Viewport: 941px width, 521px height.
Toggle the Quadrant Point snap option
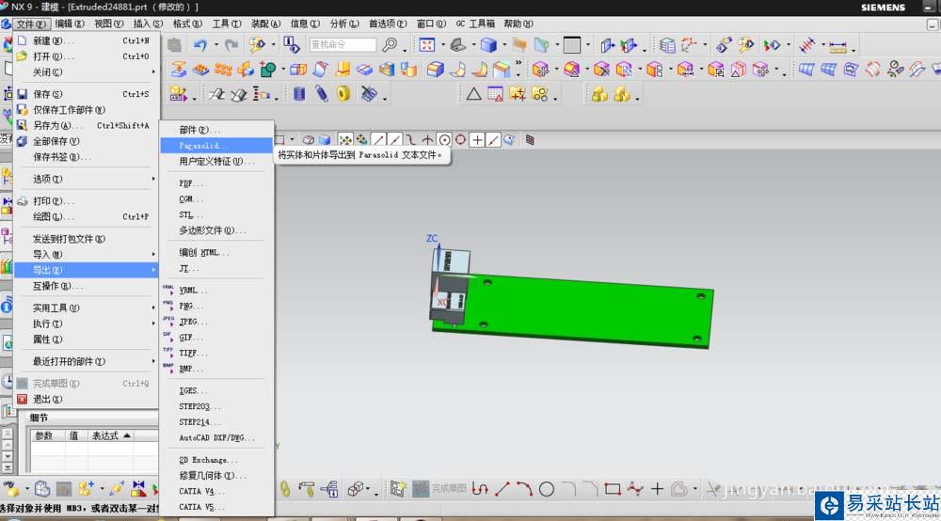[x=460, y=140]
